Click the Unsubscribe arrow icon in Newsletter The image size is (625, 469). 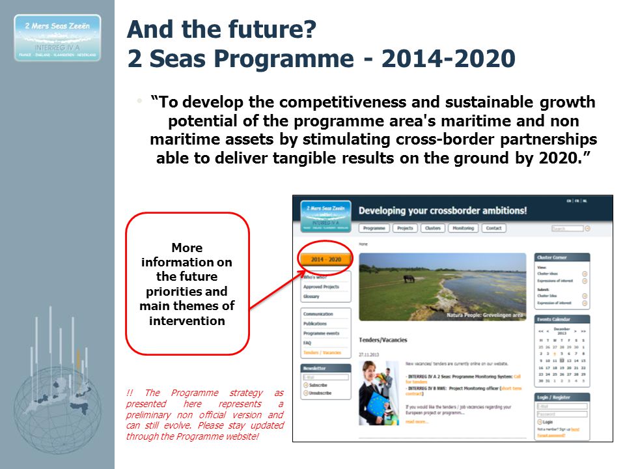pos(306,393)
